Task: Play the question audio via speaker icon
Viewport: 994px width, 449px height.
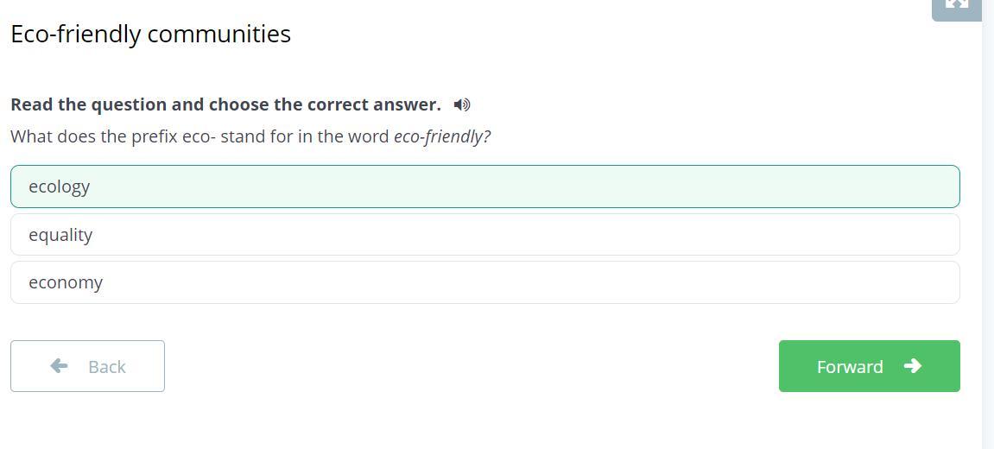Action: coord(462,104)
